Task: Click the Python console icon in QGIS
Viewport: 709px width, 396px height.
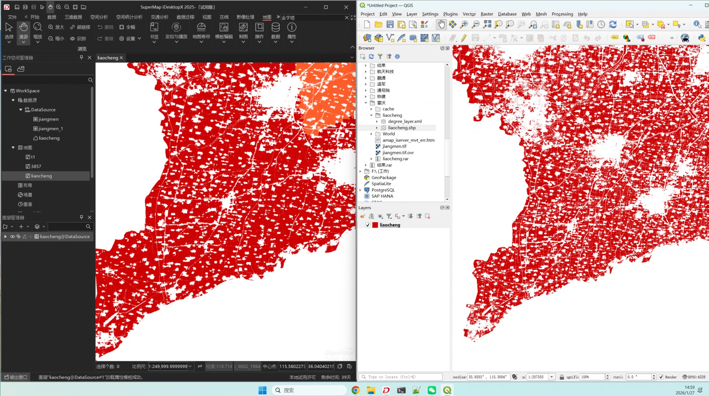Action: tap(701, 38)
